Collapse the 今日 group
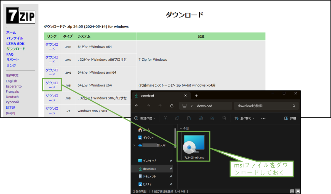This screenshot has height=194, width=331. point(181,128)
